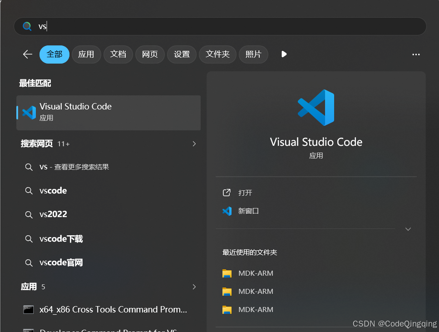Click 新窗口 to open new window
This screenshot has width=439, height=332.
[x=248, y=211]
